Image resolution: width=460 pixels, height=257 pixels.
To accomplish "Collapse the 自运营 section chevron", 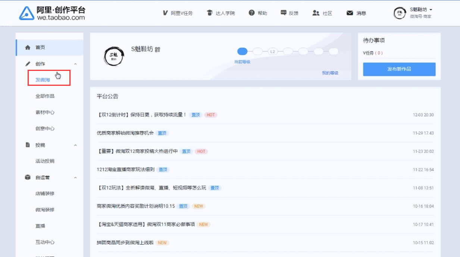I will coord(75,178).
